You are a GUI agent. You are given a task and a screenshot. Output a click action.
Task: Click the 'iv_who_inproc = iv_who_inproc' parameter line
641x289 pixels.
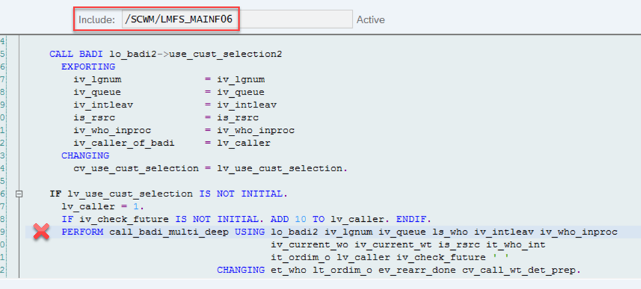(x=184, y=130)
